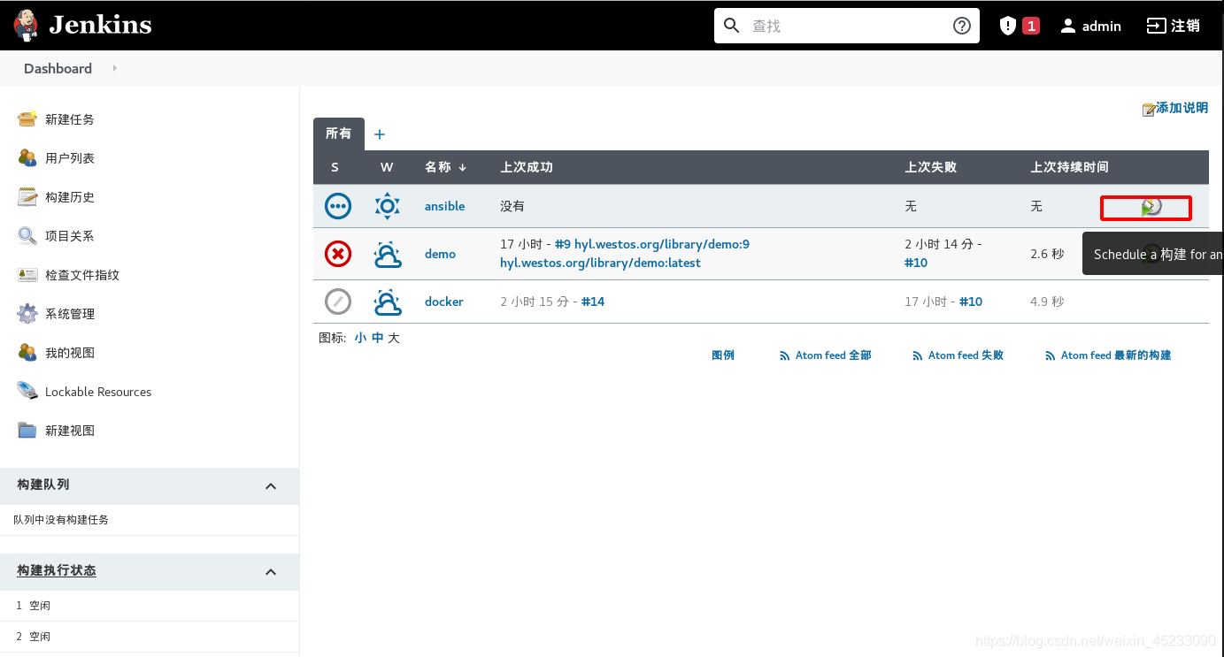The width and height of the screenshot is (1224, 657).
Task: Click the demo failed red status icon
Action: [x=338, y=254]
